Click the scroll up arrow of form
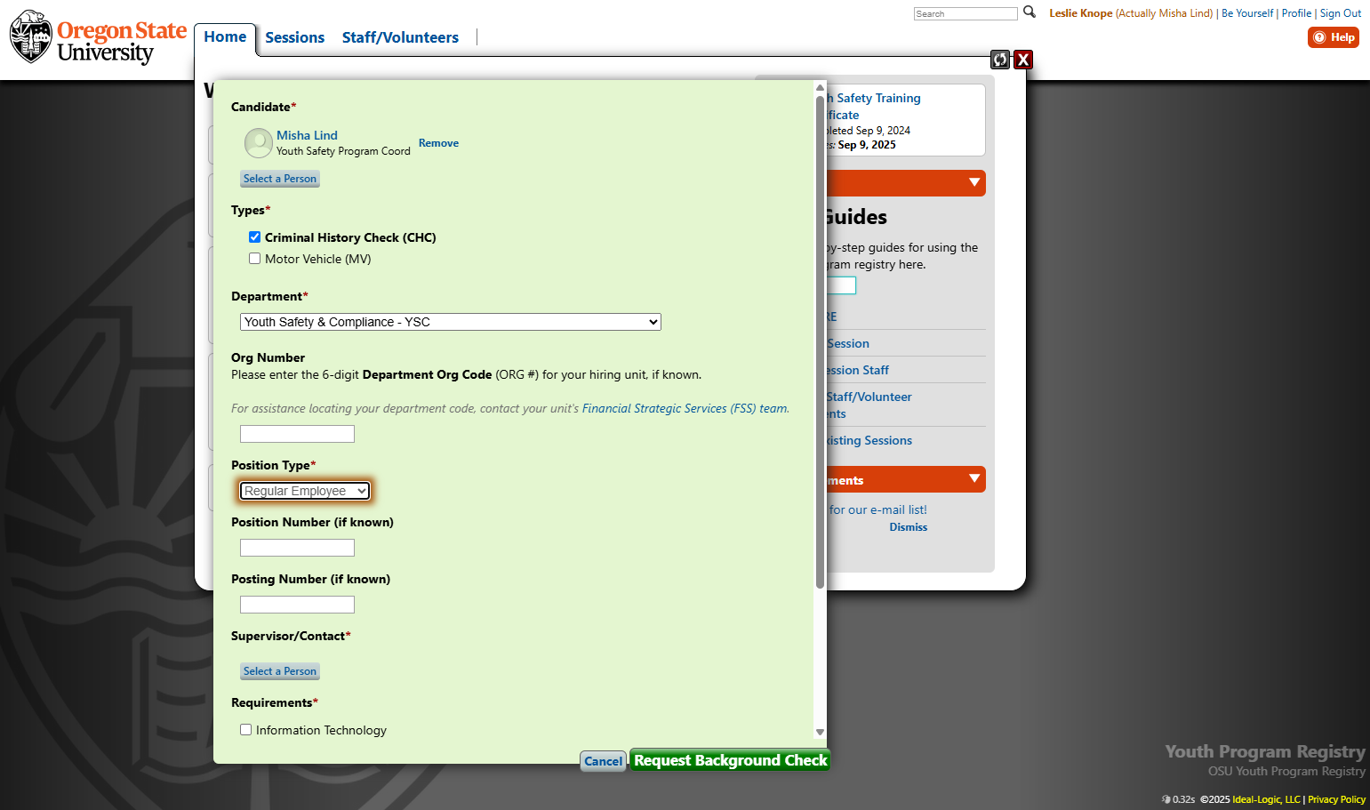Screen dimensions: 1370x810 pos(820,87)
